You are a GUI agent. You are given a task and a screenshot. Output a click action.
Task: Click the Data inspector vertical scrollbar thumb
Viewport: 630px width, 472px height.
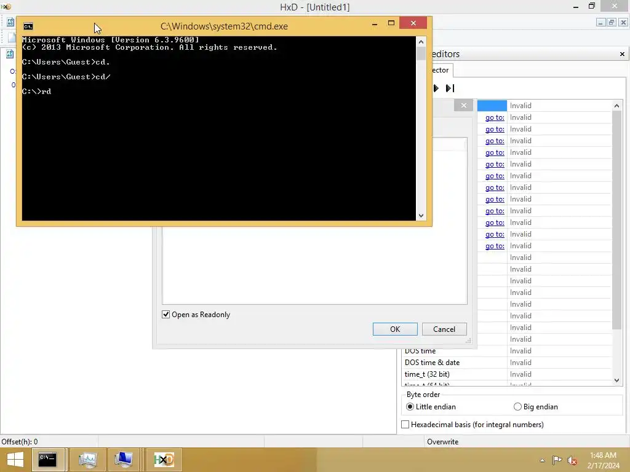point(616,220)
